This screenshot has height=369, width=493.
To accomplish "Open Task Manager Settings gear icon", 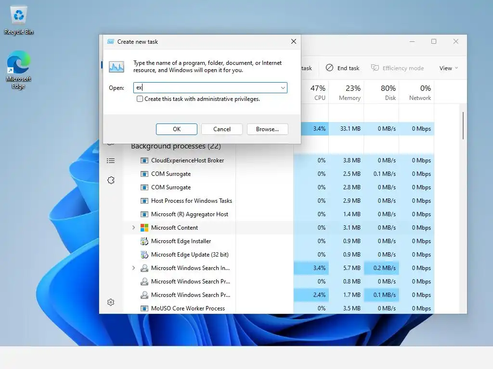I will [x=111, y=302].
